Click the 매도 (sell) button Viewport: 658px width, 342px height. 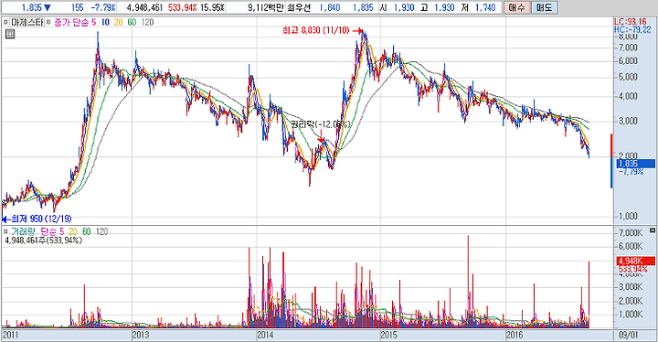pyautogui.click(x=545, y=7)
